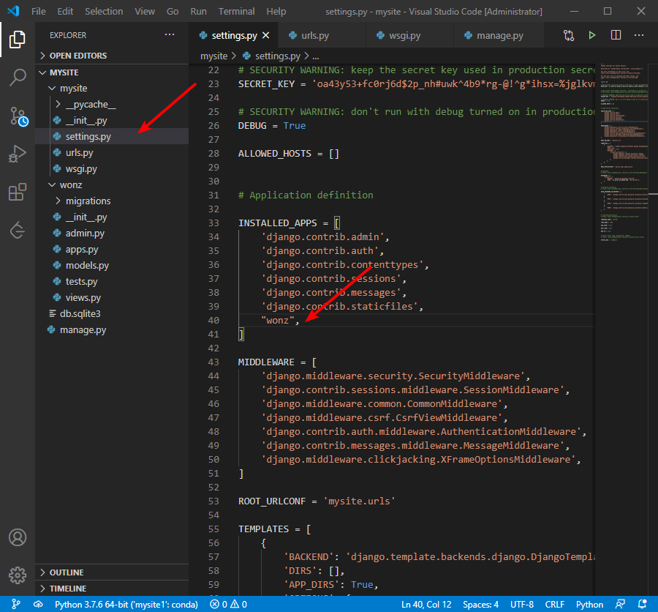Select language mode Python in status bar

589,605
